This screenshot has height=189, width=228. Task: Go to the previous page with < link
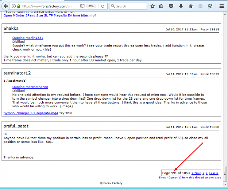pyautogui.click(x=204, y=173)
